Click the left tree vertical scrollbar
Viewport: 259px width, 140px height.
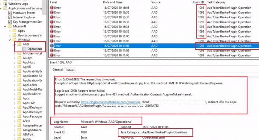coord(44,7)
